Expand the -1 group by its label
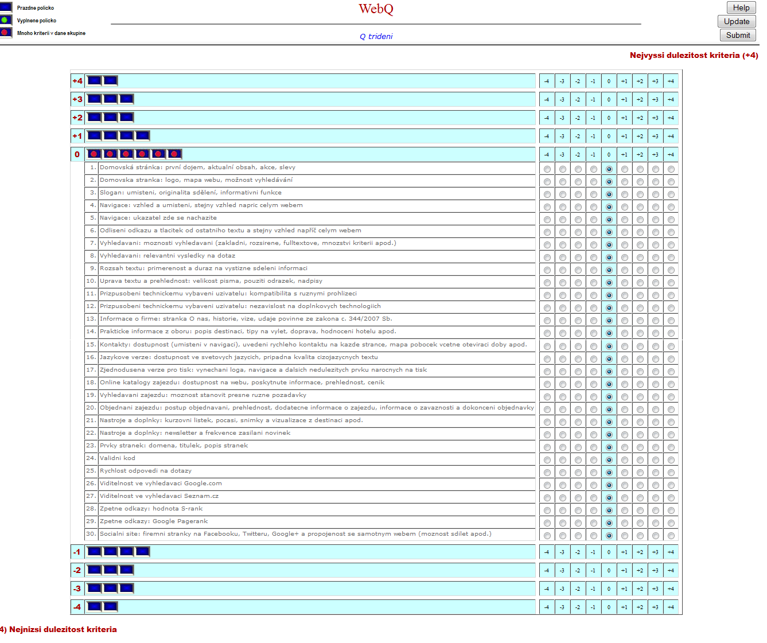The image size is (767, 643). coord(77,552)
